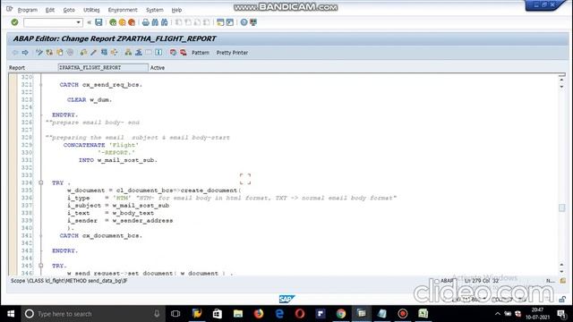
Task: Click the 'Type here to search' taskbar box
Action: tap(92, 314)
